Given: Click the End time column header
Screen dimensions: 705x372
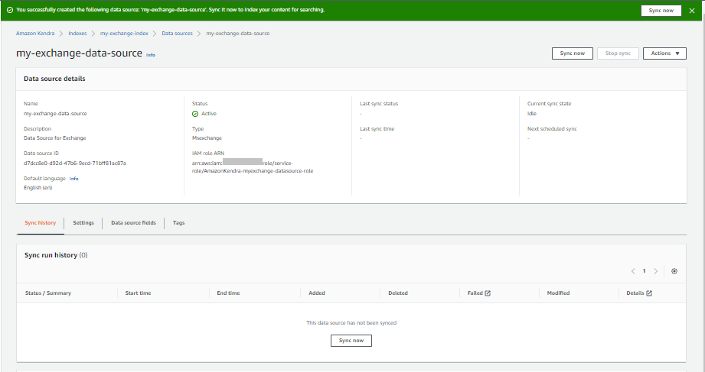Looking at the screenshot, I should click(228, 293).
